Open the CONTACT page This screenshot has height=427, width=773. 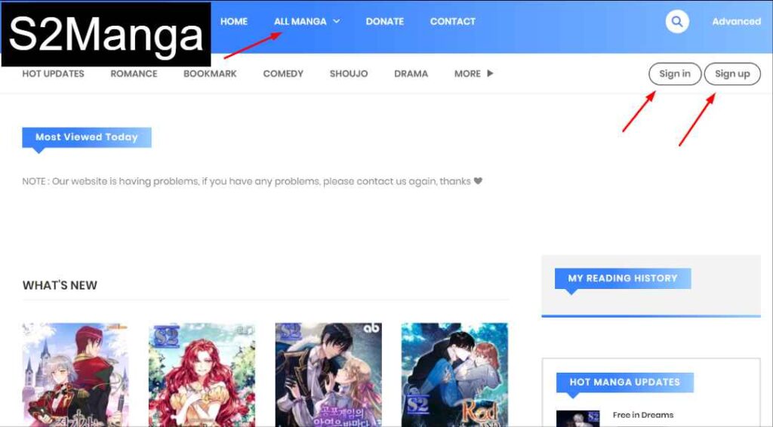coord(453,22)
